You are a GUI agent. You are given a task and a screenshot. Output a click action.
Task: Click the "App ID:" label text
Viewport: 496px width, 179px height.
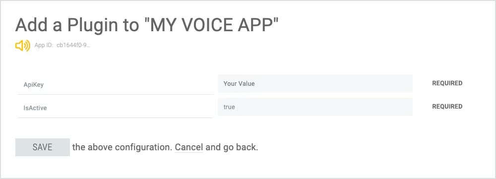click(x=44, y=45)
